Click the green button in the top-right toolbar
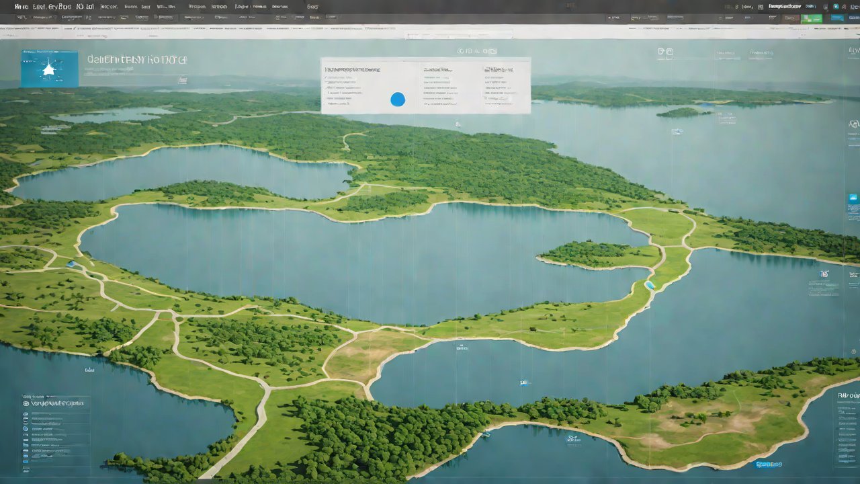Screen dimensions: 860x484 coord(812,18)
